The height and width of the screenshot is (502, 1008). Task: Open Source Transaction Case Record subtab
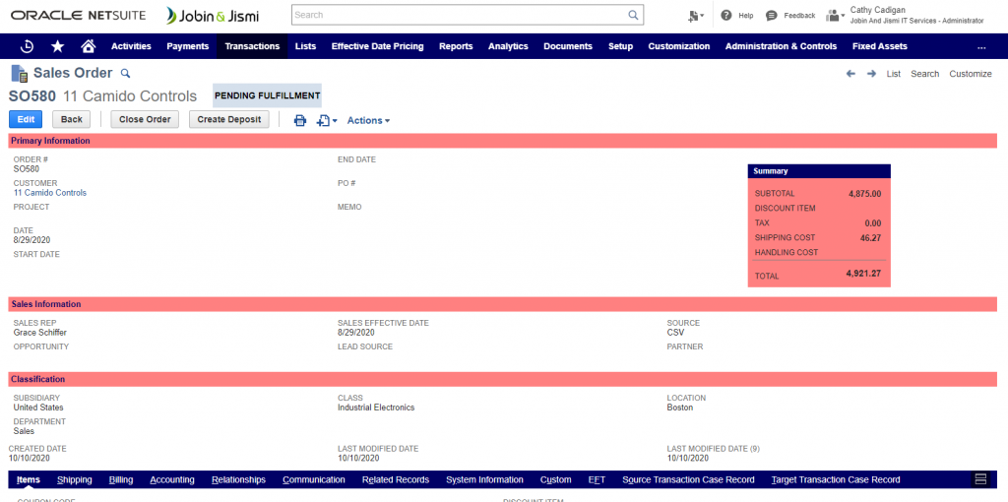coord(688,479)
